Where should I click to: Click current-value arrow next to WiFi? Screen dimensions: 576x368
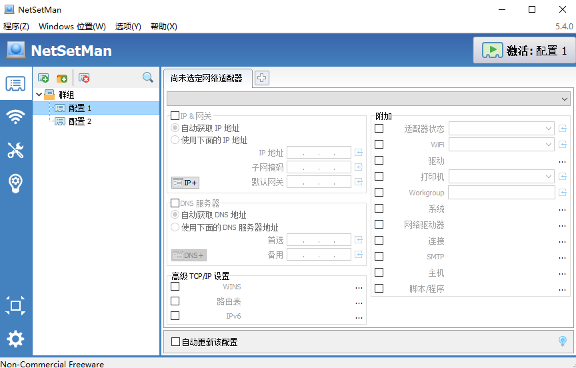point(563,145)
